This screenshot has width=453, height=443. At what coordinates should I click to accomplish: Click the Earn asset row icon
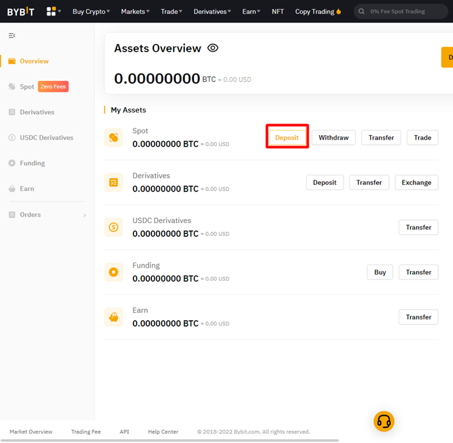[113, 317]
